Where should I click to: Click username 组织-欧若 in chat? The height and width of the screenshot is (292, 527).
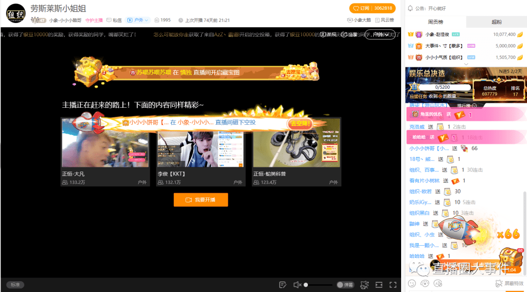pos(420,191)
